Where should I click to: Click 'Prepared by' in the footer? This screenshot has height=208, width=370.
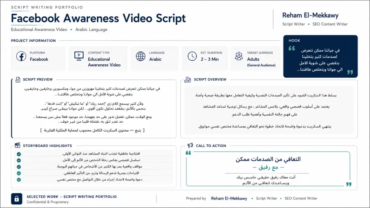[196, 198]
